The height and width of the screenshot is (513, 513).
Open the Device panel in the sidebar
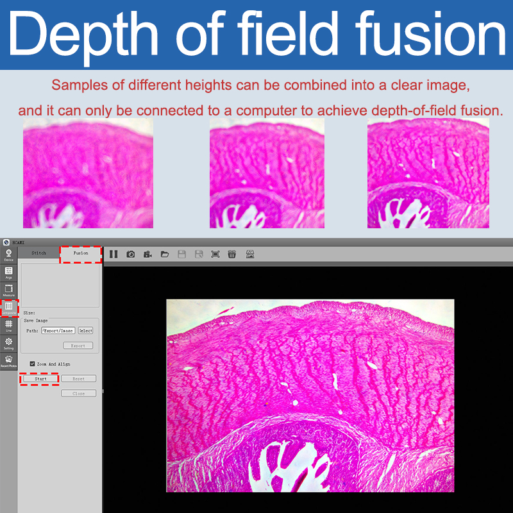click(9, 255)
